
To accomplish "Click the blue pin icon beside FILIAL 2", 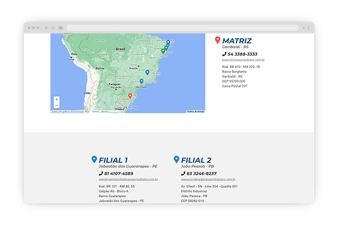I will pos(177,160).
